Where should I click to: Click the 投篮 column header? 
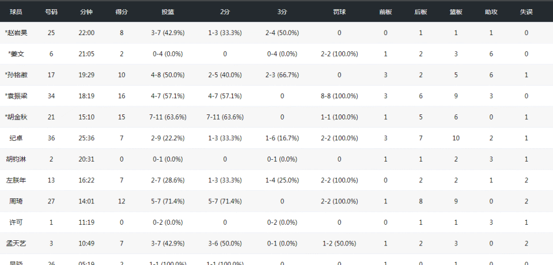point(168,12)
